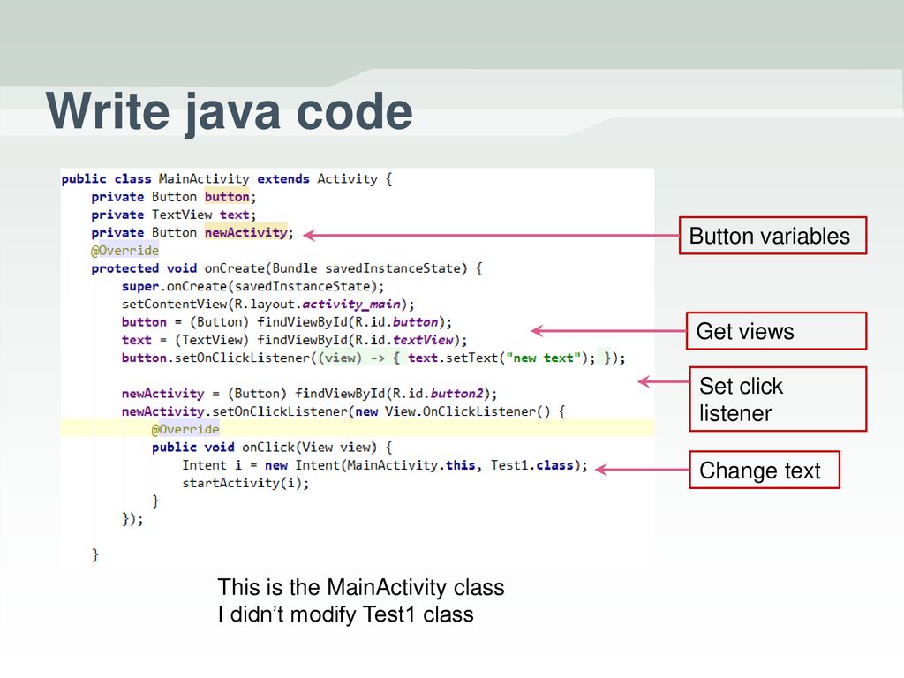Select 'button2' in findViewById(R.id.button2)
The height and width of the screenshot is (678, 904).
pyautogui.click(x=456, y=394)
